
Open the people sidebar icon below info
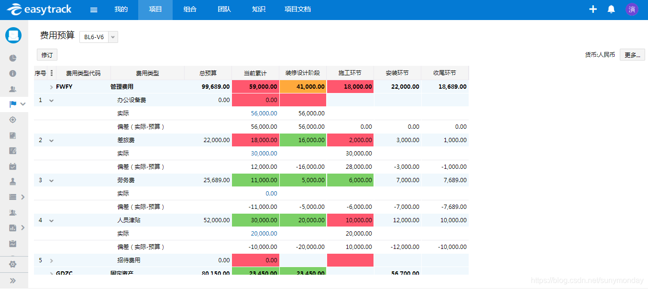pyautogui.click(x=13, y=89)
